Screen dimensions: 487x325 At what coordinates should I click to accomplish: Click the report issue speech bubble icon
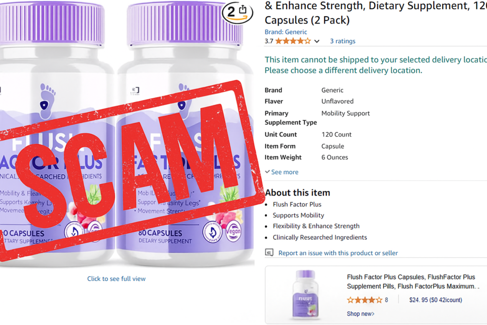pos(269,252)
